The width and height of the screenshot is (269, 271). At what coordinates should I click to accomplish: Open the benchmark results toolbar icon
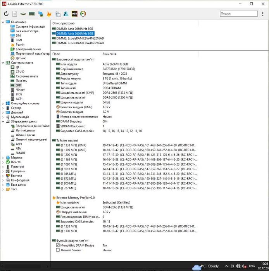click(x=58, y=14)
